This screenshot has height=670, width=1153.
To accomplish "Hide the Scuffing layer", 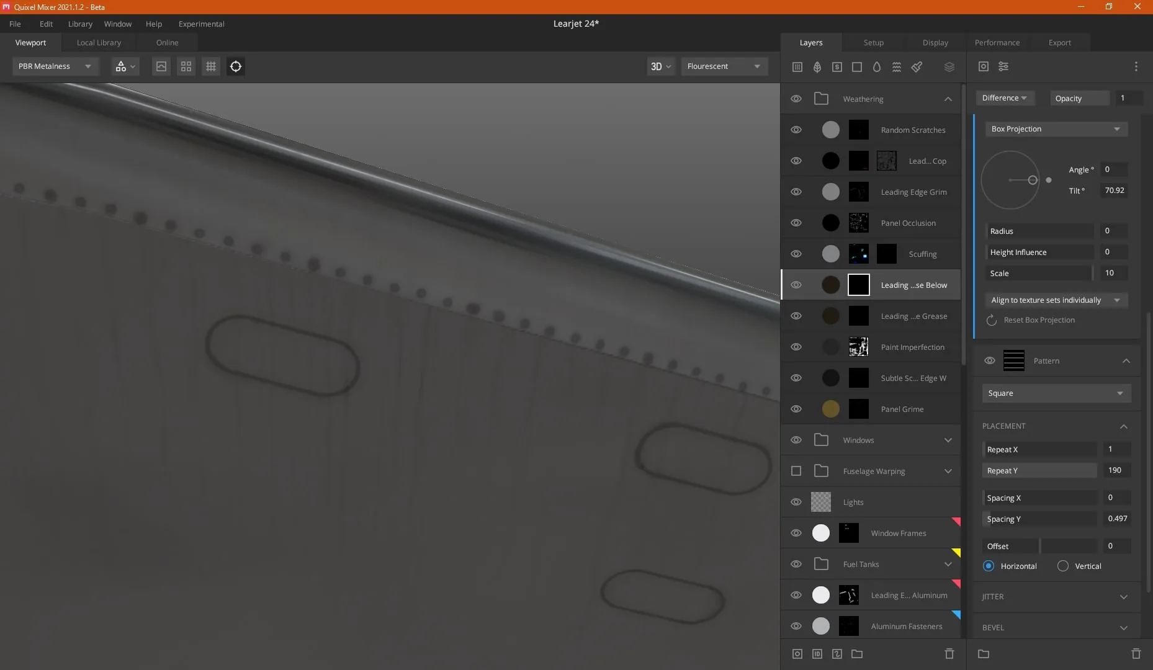I will coord(796,254).
